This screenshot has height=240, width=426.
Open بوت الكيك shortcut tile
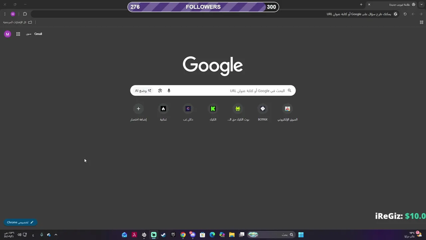pos(238,113)
